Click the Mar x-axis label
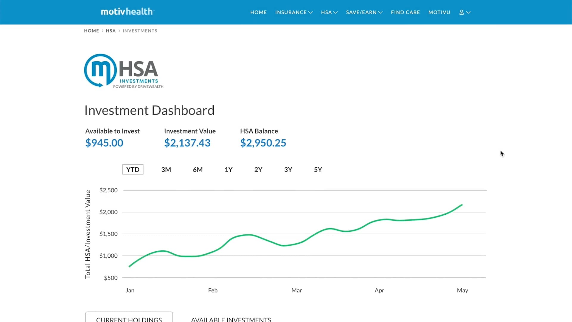 (297, 290)
